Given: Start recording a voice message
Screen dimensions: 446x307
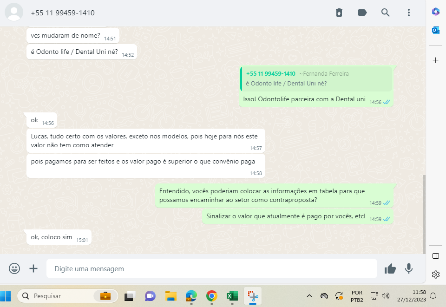Looking at the screenshot, I should 409,268.
